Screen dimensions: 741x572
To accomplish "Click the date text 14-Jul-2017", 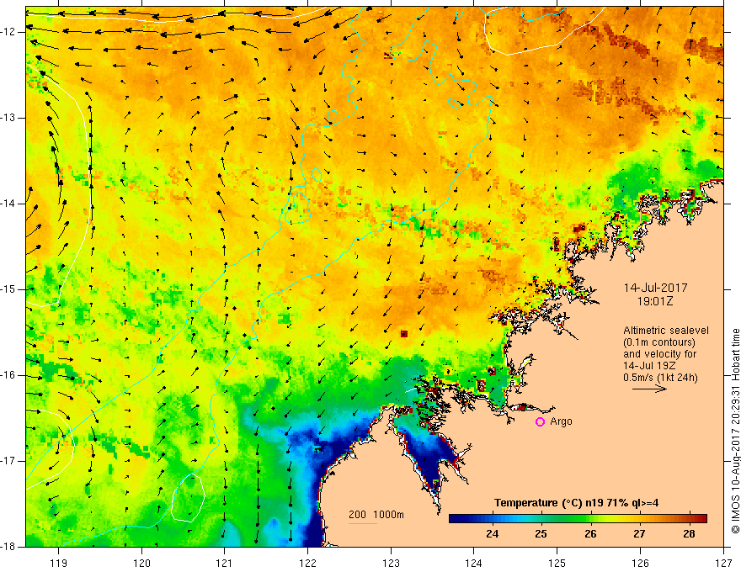I will point(655,288).
